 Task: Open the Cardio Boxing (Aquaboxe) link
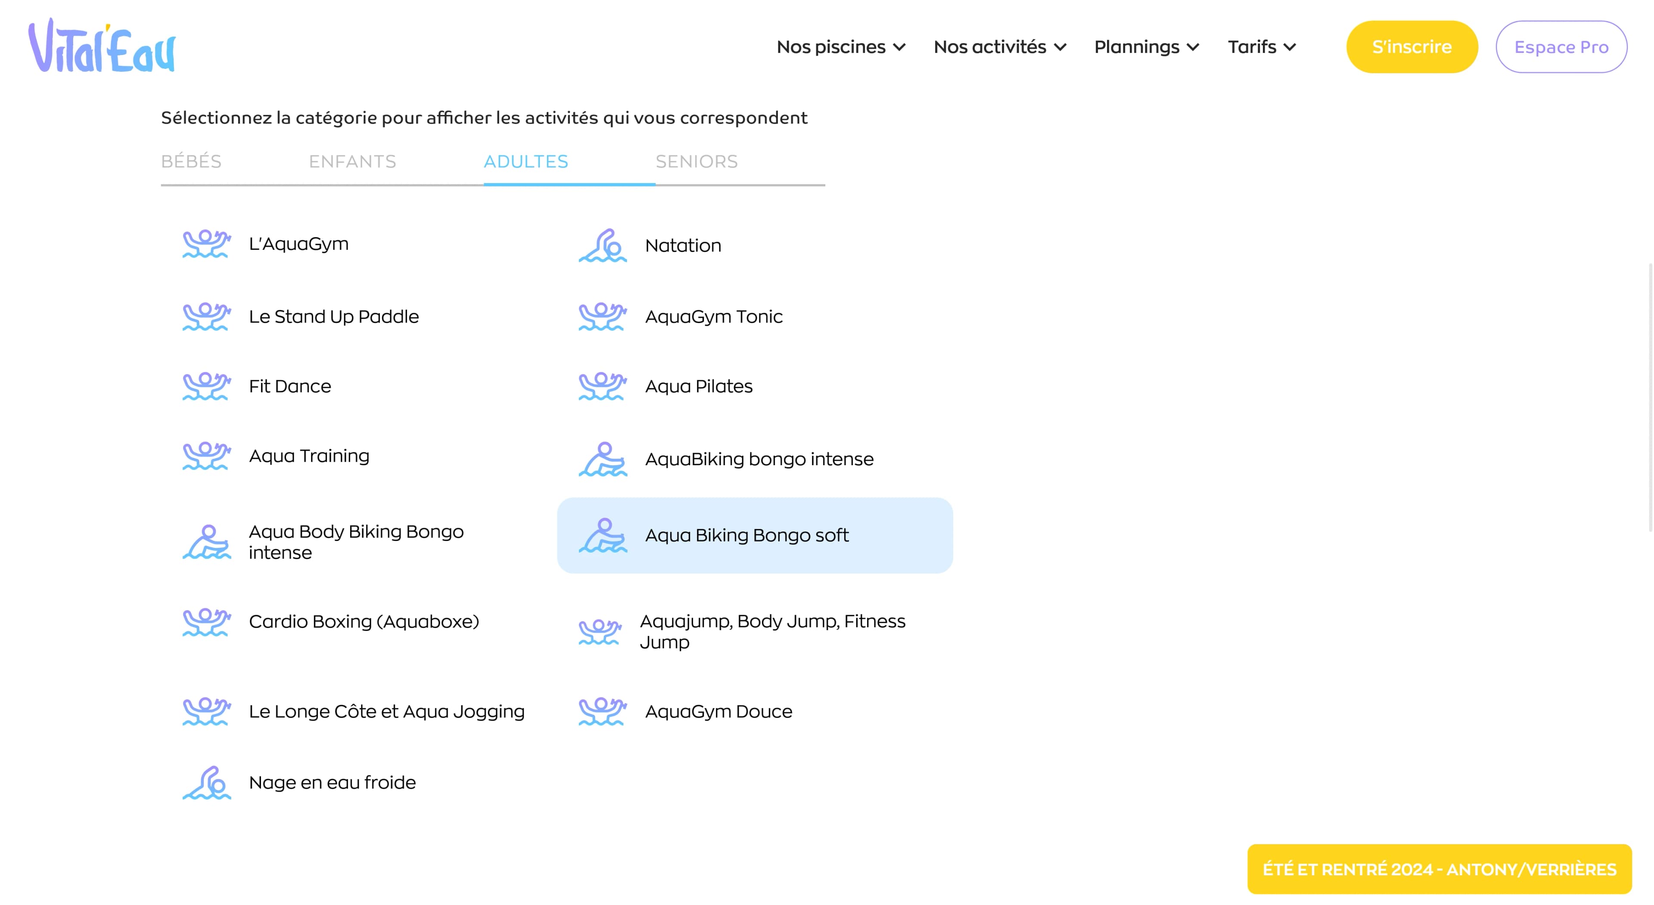tap(364, 622)
